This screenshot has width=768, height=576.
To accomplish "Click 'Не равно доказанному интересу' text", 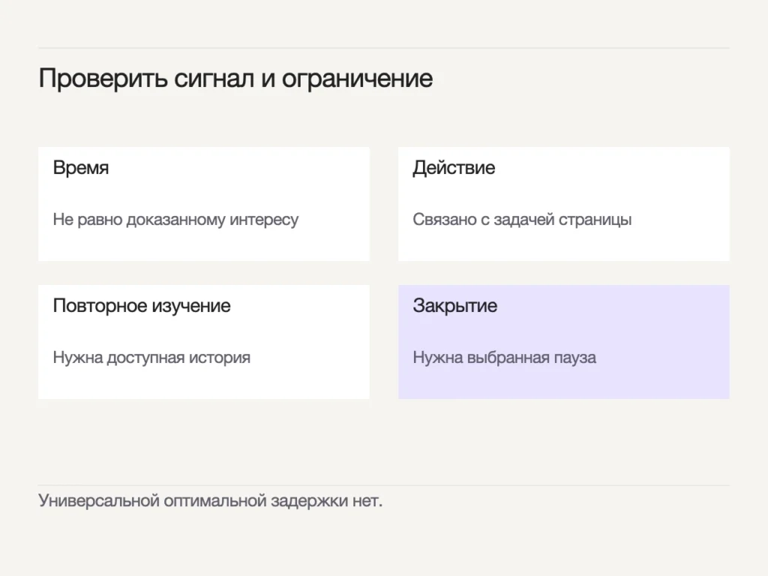I will click(x=175, y=220).
